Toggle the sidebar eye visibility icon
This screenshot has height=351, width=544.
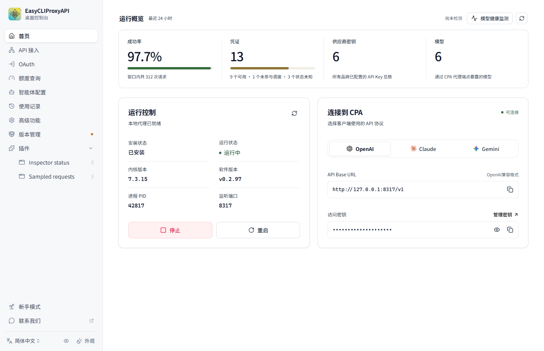click(66, 341)
